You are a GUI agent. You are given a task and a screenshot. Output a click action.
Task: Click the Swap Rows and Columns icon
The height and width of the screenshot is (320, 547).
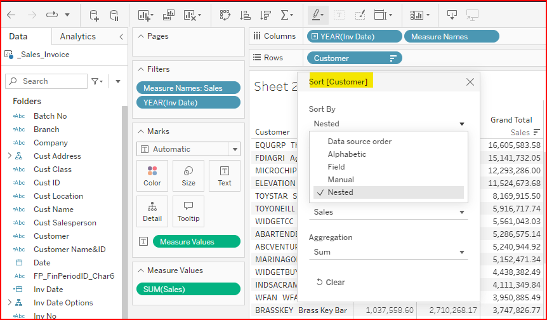click(225, 15)
